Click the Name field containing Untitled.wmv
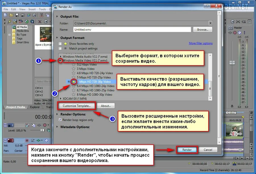The image size is (256, 174). [132, 30]
